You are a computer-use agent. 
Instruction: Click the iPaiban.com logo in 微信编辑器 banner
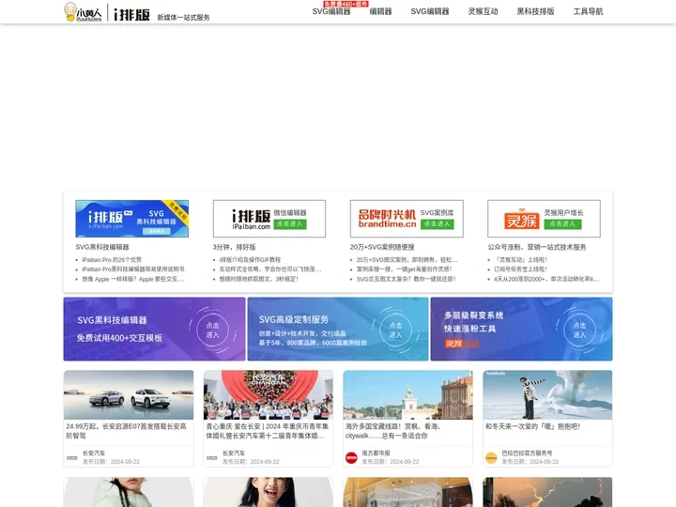251,220
